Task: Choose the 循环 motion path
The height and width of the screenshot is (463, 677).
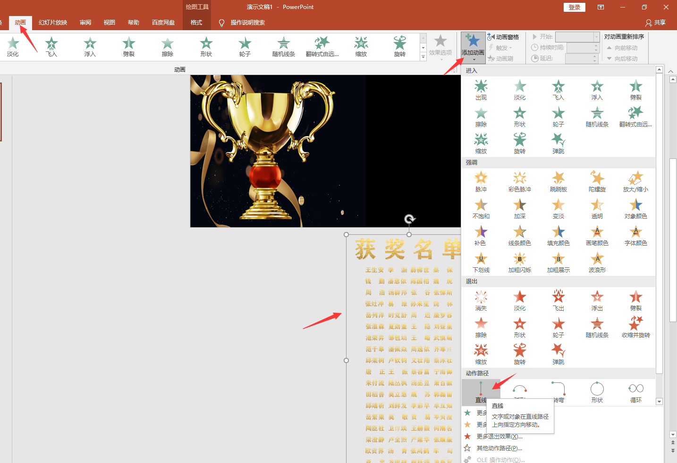Action: [635, 392]
